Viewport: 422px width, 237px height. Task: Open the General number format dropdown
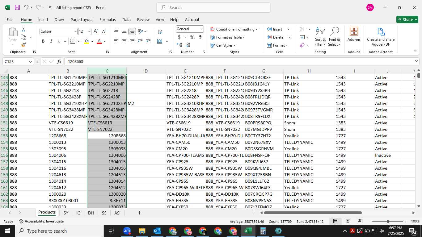202,29
